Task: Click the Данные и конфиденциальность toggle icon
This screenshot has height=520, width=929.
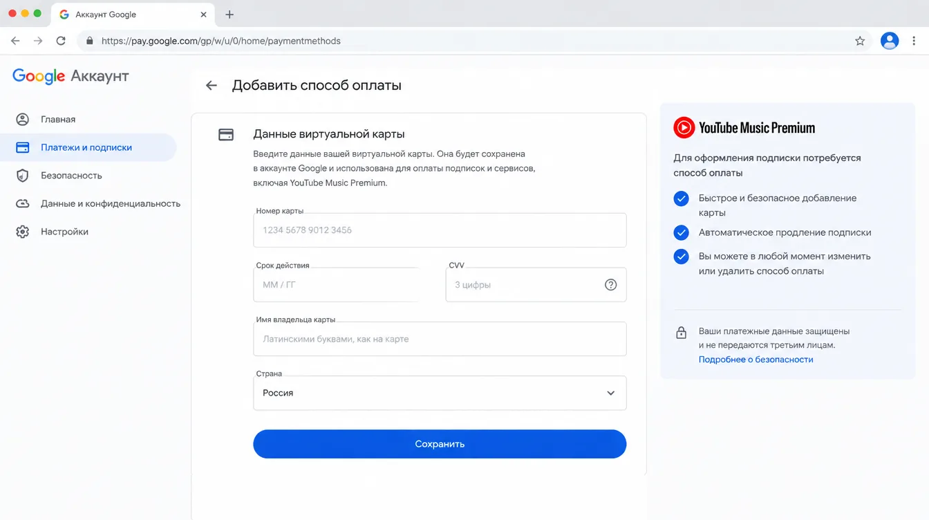Action: (23, 203)
